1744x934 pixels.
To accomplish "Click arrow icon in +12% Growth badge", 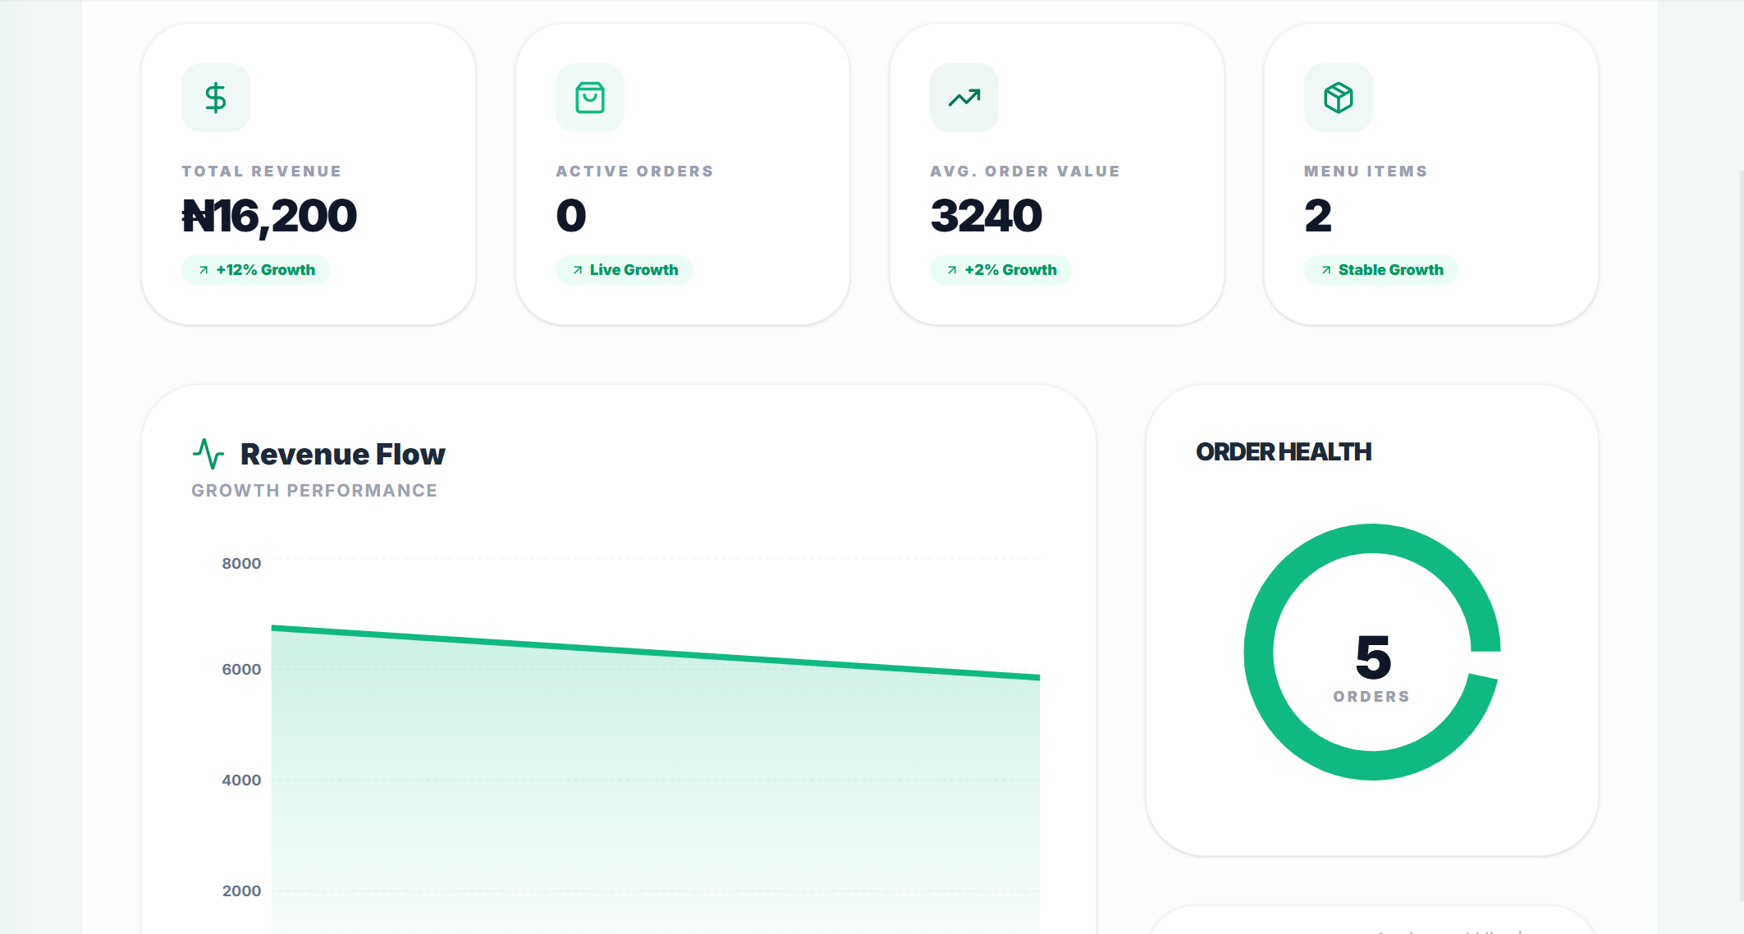I will coord(204,270).
